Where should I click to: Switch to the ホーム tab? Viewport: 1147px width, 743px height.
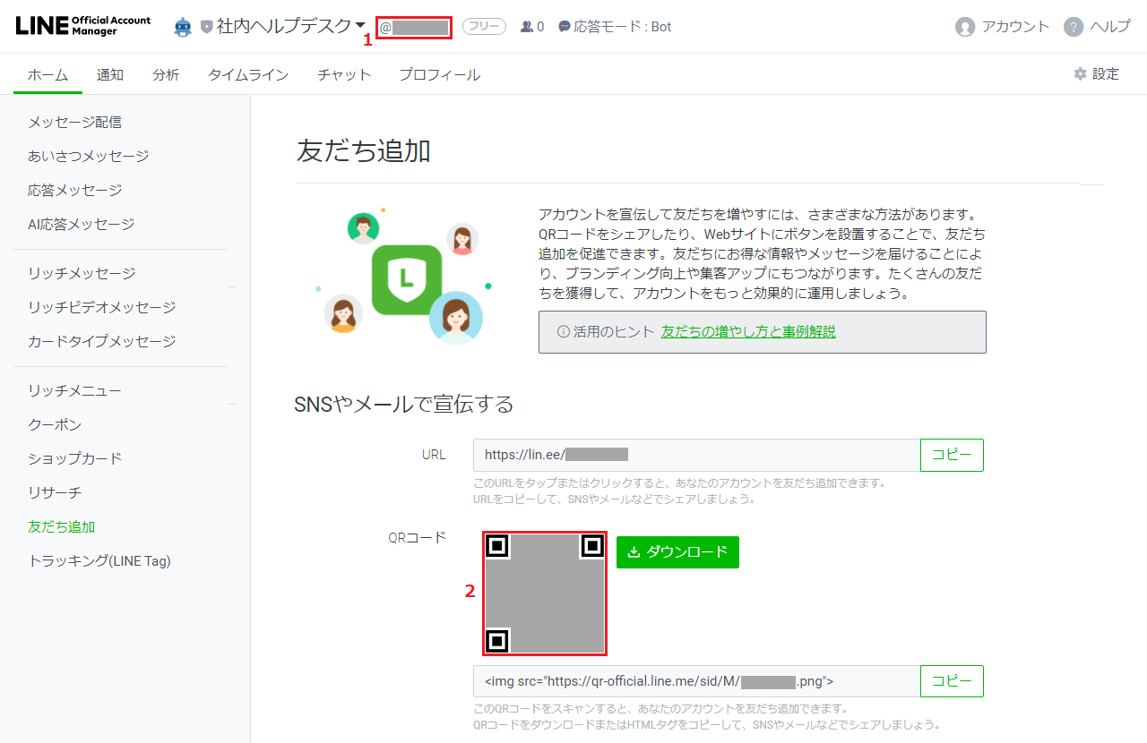click(47, 74)
